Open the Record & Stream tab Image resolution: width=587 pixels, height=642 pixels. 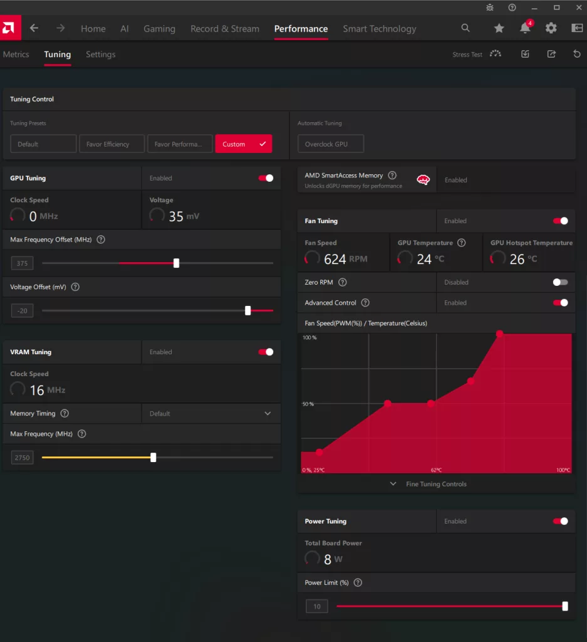point(225,29)
